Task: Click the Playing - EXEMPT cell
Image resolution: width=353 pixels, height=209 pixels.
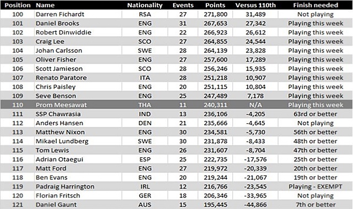Action: (x=315, y=186)
